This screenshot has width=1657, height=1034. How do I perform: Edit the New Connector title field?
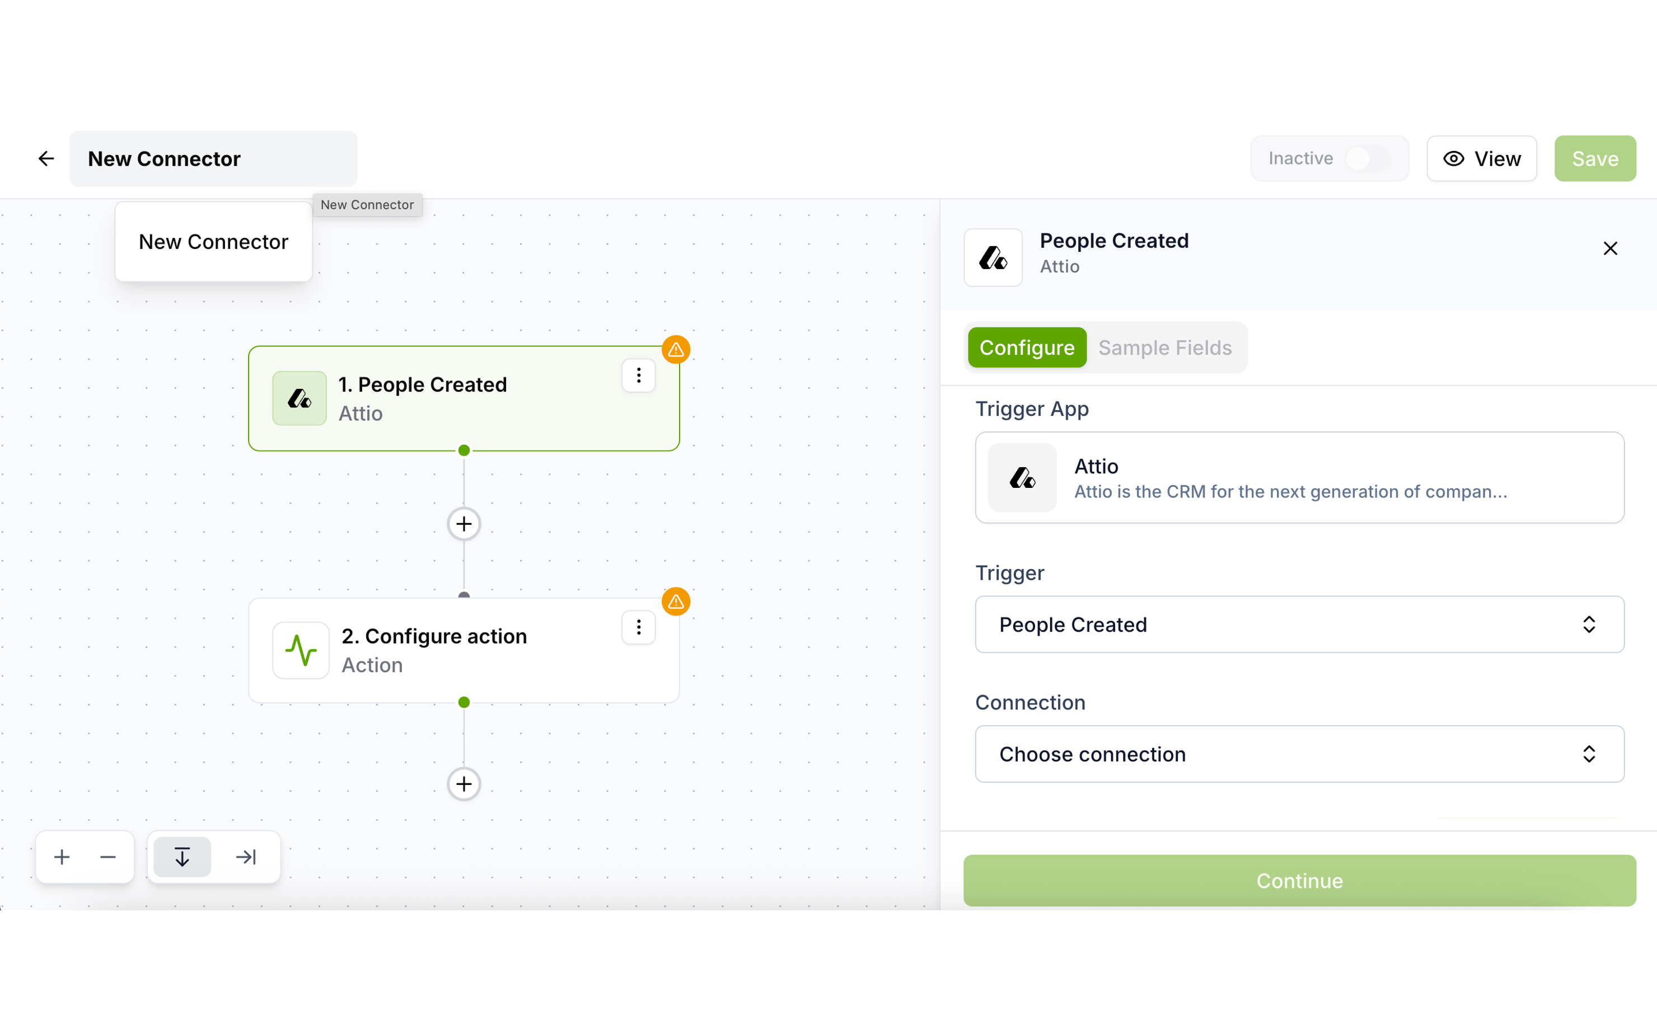click(213, 159)
